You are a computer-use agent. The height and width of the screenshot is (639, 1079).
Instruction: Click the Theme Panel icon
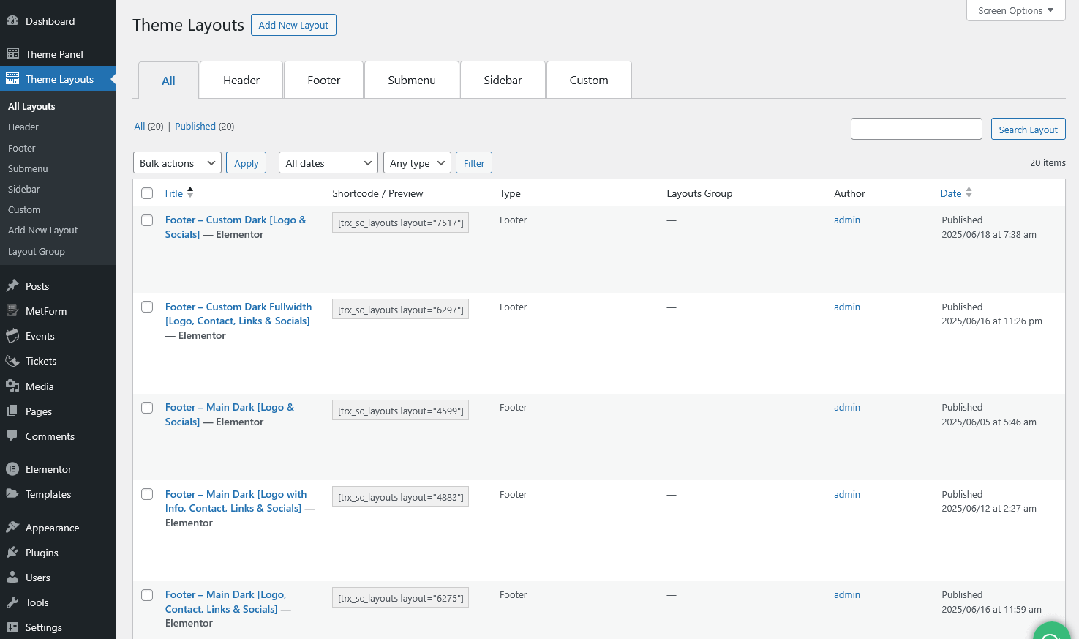[x=12, y=53]
